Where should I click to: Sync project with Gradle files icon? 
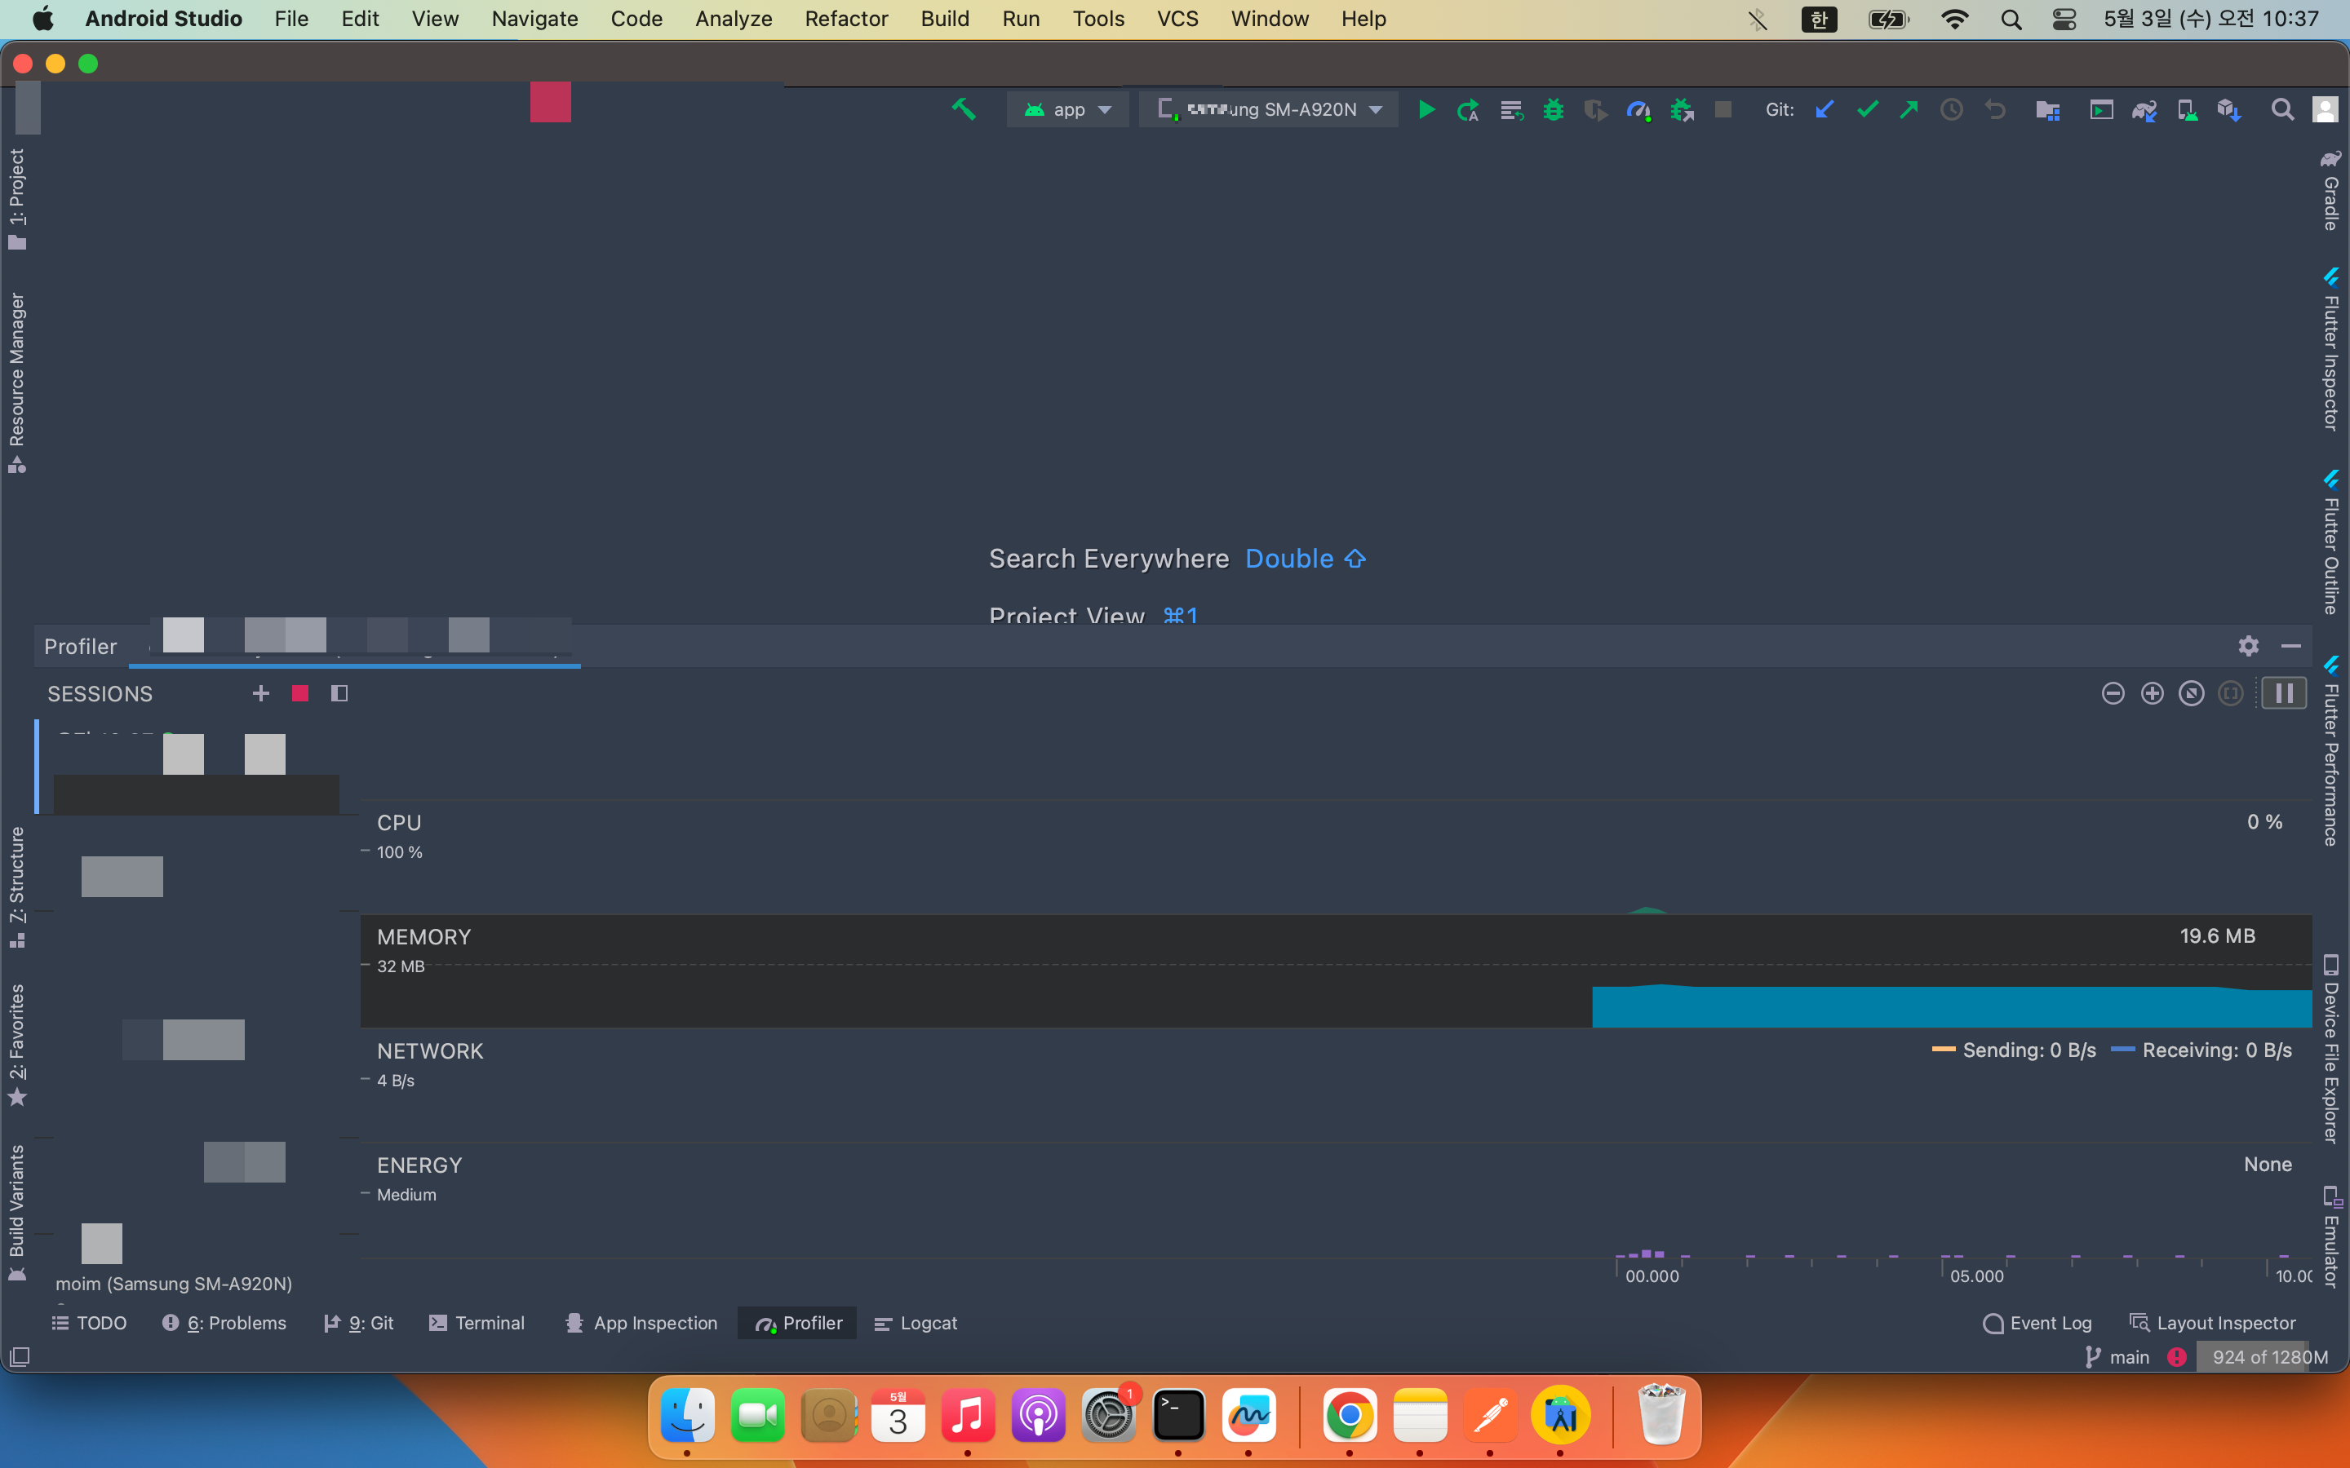2144,110
